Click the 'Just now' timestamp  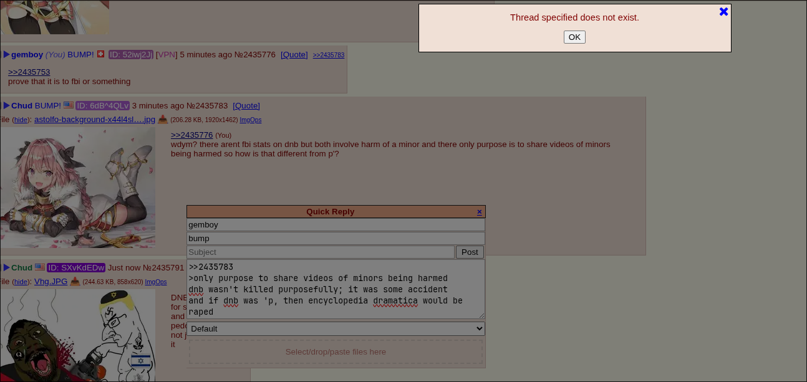click(x=124, y=267)
